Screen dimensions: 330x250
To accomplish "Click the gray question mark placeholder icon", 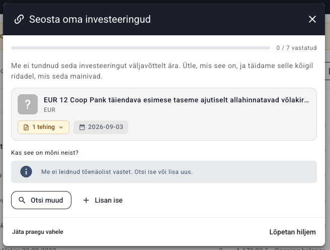I will click(28, 104).
